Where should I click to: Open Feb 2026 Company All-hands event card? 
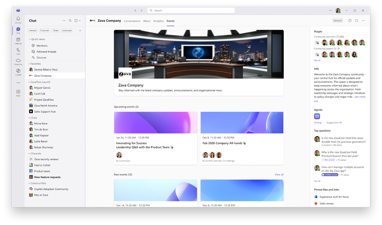pyautogui.click(x=242, y=138)
